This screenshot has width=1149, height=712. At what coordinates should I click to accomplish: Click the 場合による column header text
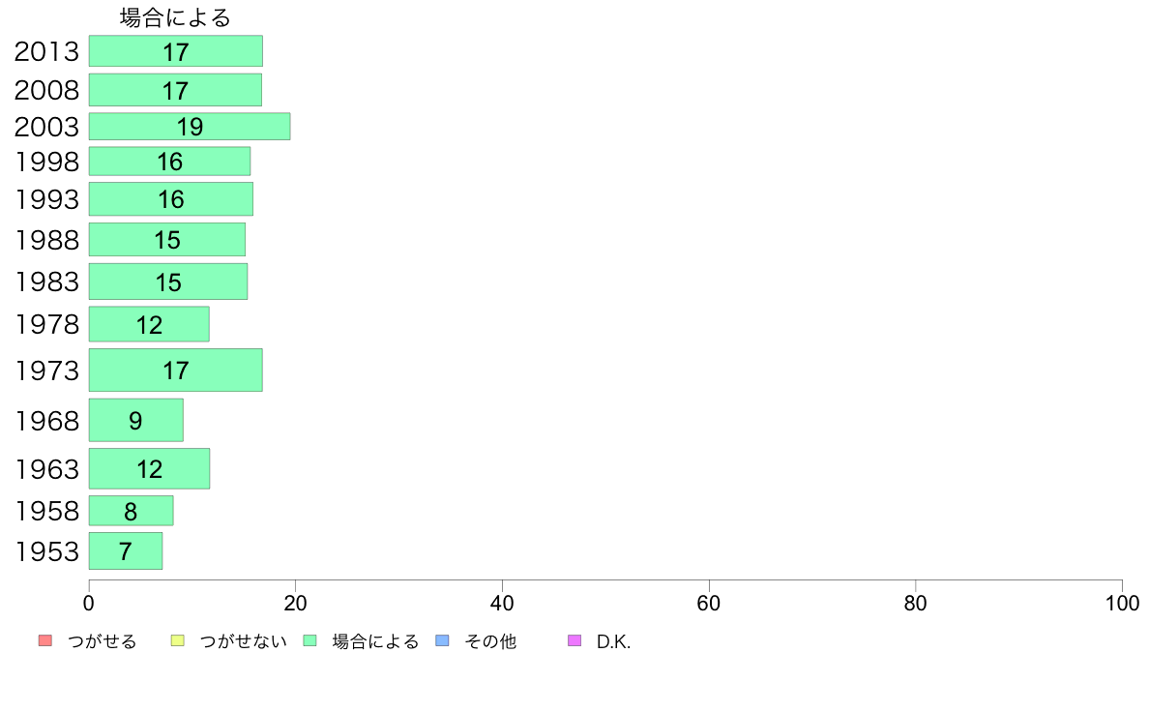tap(175, 17)
